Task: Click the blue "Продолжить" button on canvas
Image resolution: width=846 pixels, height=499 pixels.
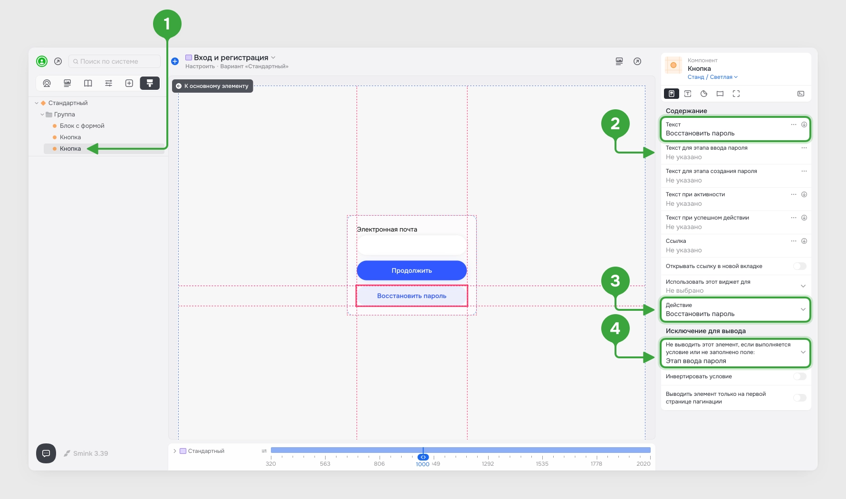Action: tap(412, 270)
